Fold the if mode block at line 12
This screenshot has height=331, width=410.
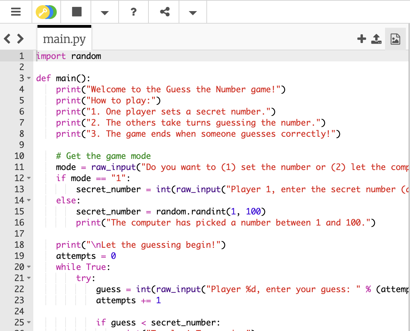tap(29, 178)
